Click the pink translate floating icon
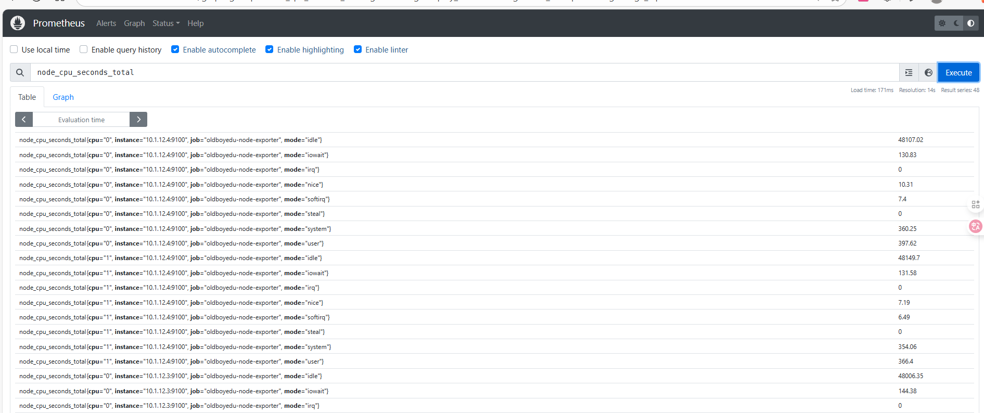The width and height of the screenshot is (984, 413). point(975,226)
